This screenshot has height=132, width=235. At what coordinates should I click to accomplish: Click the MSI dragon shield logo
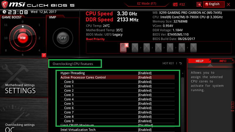(x=5, y=4)
